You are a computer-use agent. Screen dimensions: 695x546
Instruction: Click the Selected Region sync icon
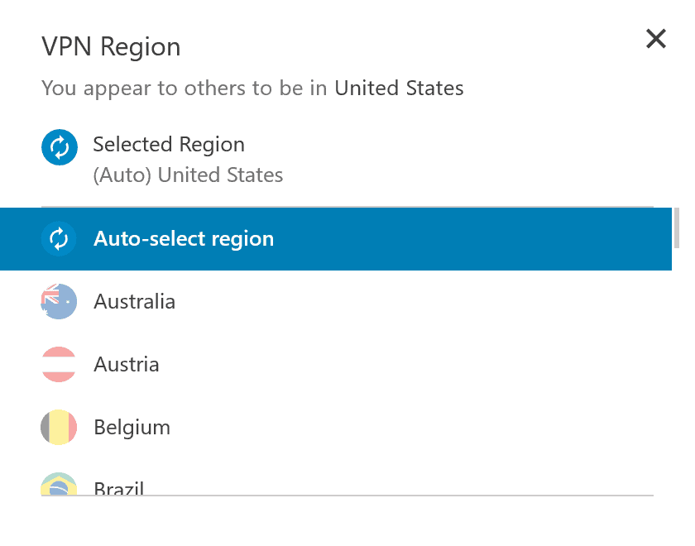[x=59, y=148]
